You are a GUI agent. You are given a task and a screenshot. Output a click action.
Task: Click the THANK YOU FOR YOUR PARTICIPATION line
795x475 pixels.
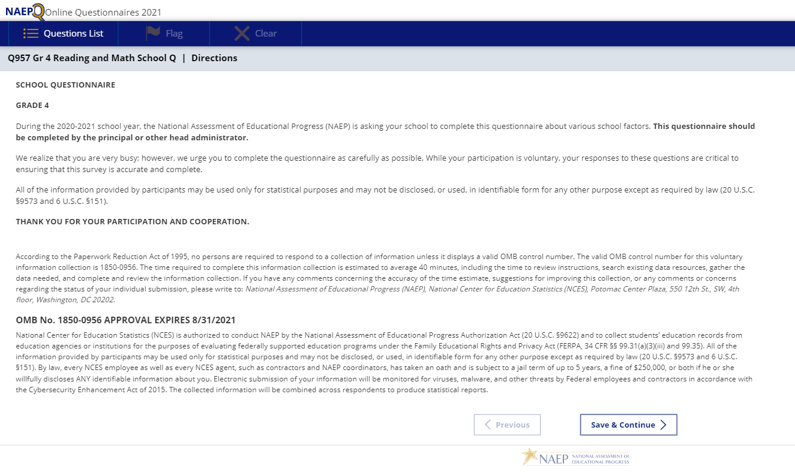pos(132,222)
